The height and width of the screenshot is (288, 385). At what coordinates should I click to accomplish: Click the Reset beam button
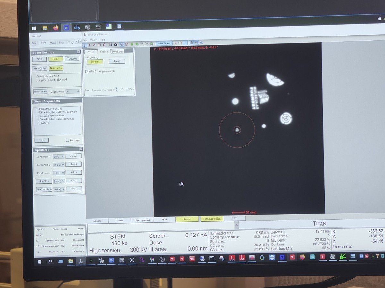40,92
